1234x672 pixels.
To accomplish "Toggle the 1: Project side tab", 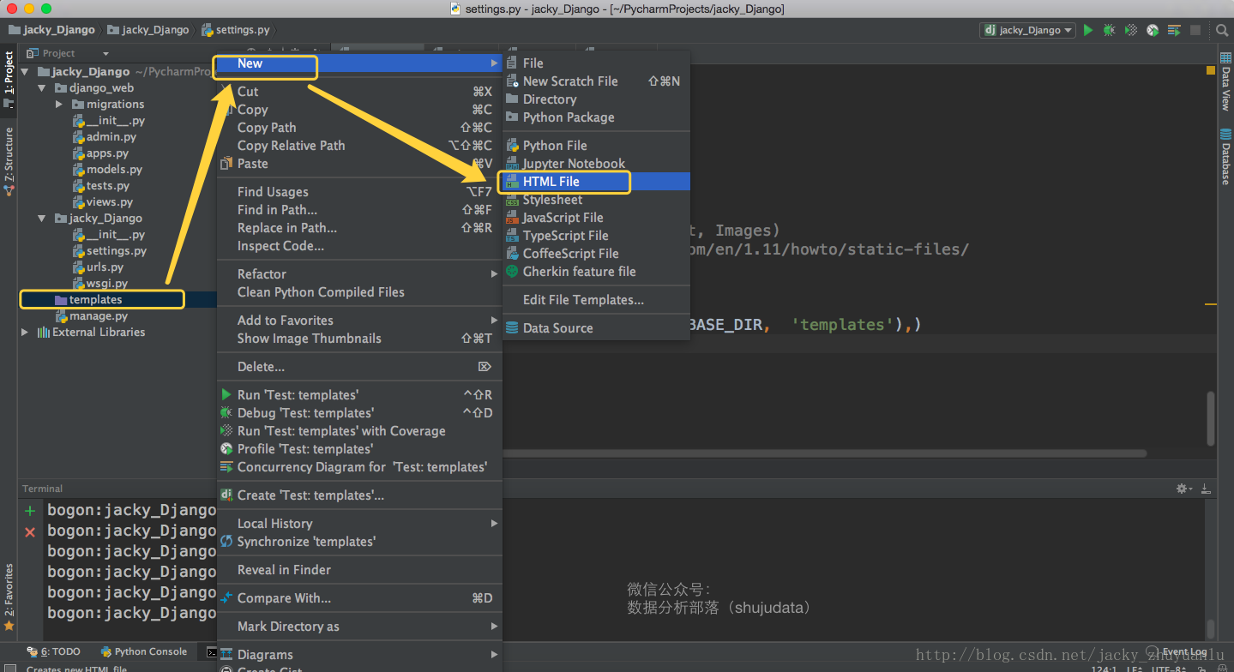I will [9, 79].
